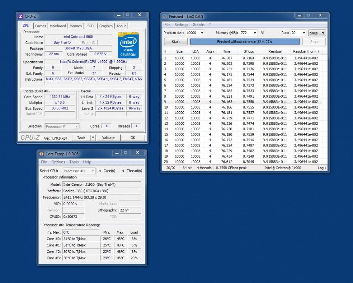Click the Core Voltage value 0.672 V in CPU-Z
The height and width of the screenshot is (283, 353).
pos(100,54)
